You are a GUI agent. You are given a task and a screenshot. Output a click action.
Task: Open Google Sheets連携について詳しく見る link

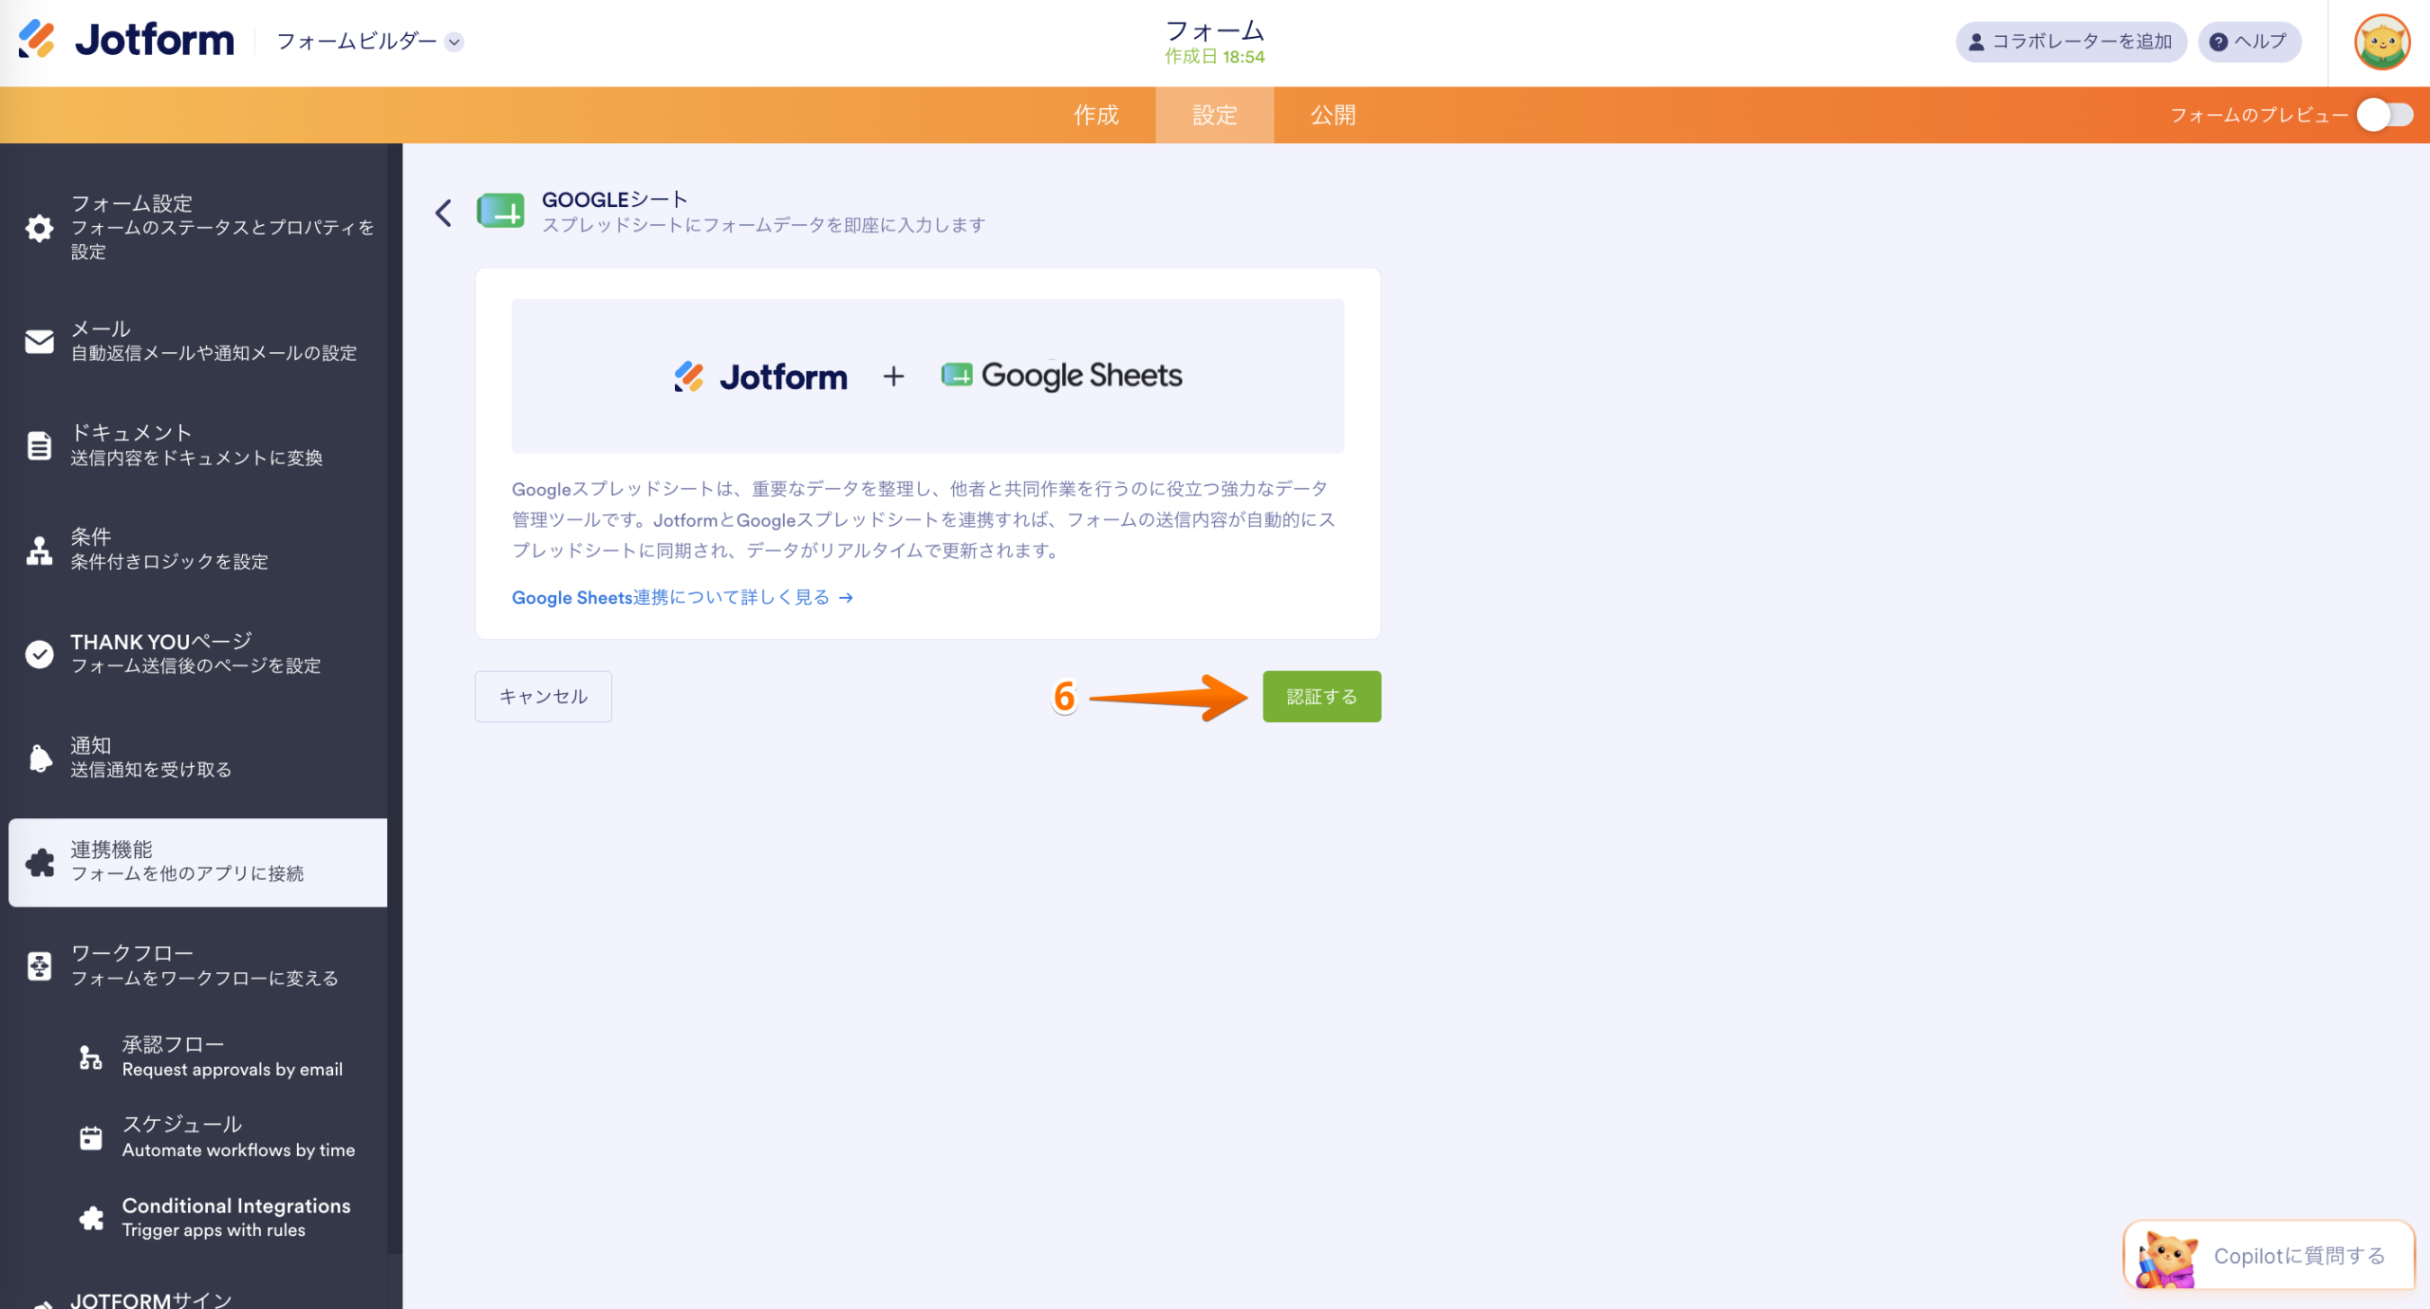pos(682,597)
